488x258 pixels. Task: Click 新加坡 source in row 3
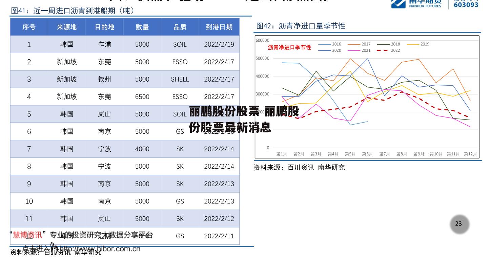coord(67,79)
